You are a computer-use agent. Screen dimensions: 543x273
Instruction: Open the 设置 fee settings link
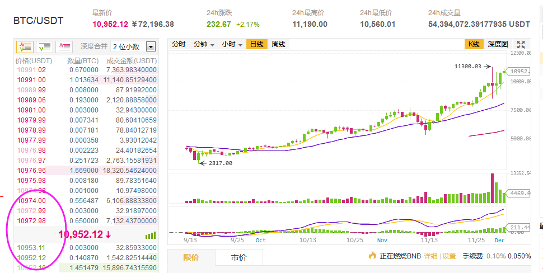click(x=449, y=256)
